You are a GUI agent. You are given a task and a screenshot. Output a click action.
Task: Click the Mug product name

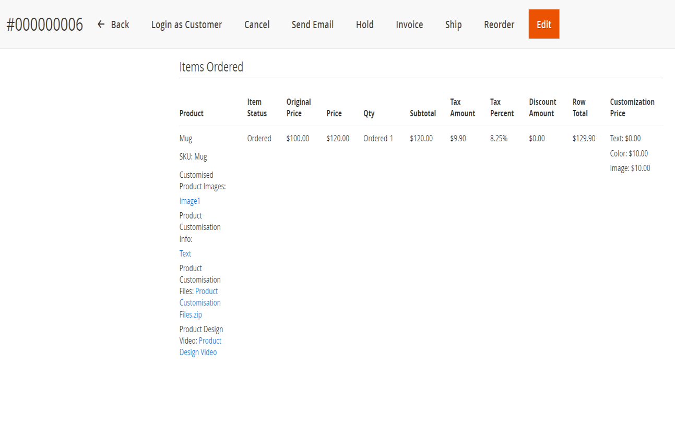186,139
